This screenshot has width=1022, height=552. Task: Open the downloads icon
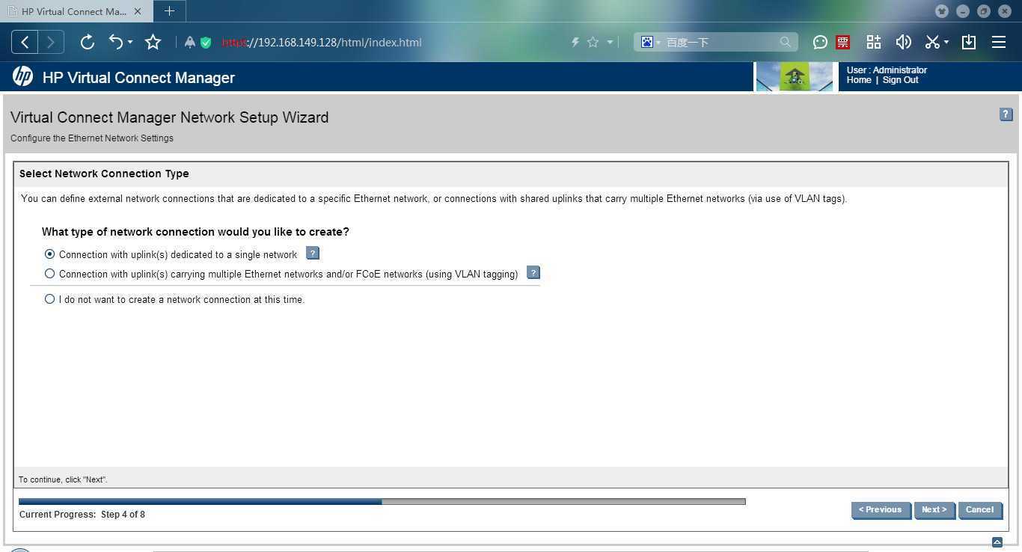click(969, 43)
